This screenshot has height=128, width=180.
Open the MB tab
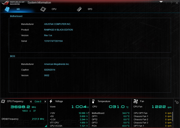(x=18, y=9)
